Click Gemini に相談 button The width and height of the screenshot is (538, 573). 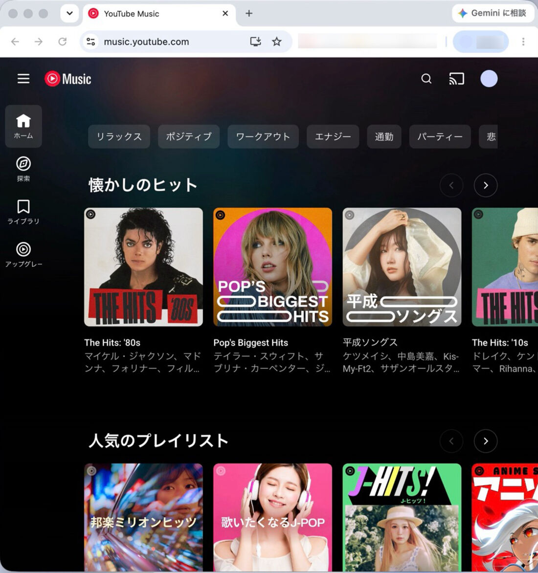pyautogui.click(x=493, y=13)
